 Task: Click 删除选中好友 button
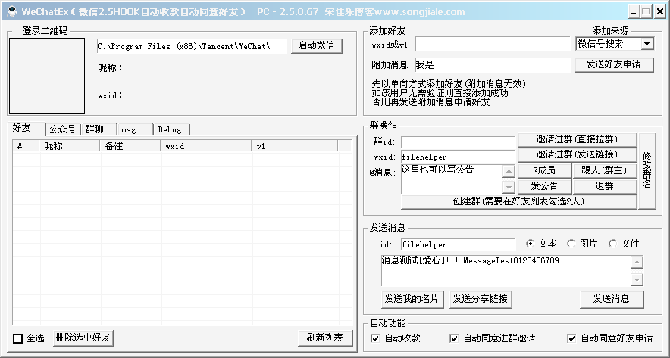click(x=83, y=338)
